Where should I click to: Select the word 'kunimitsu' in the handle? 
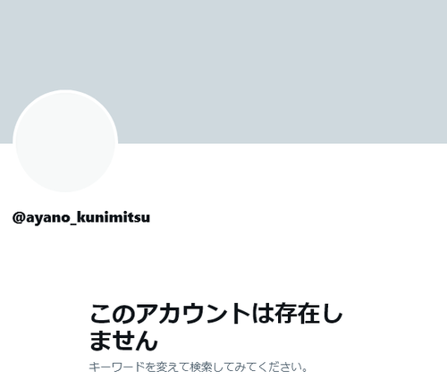click(114, 217)
